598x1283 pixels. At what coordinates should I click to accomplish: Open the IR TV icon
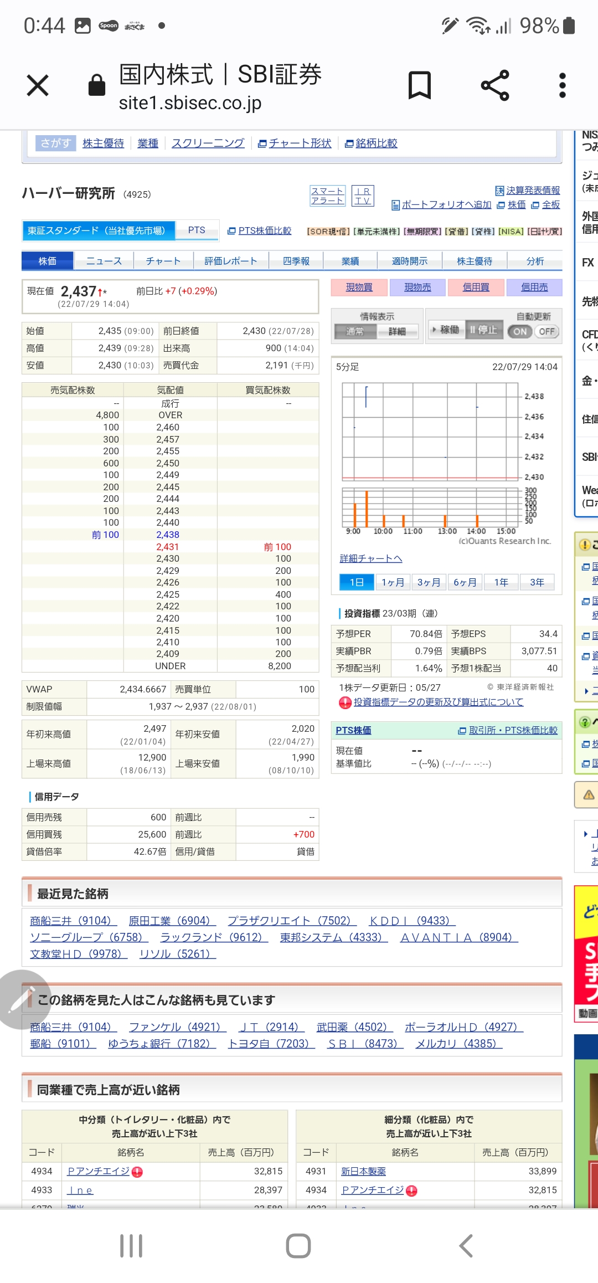363,196
